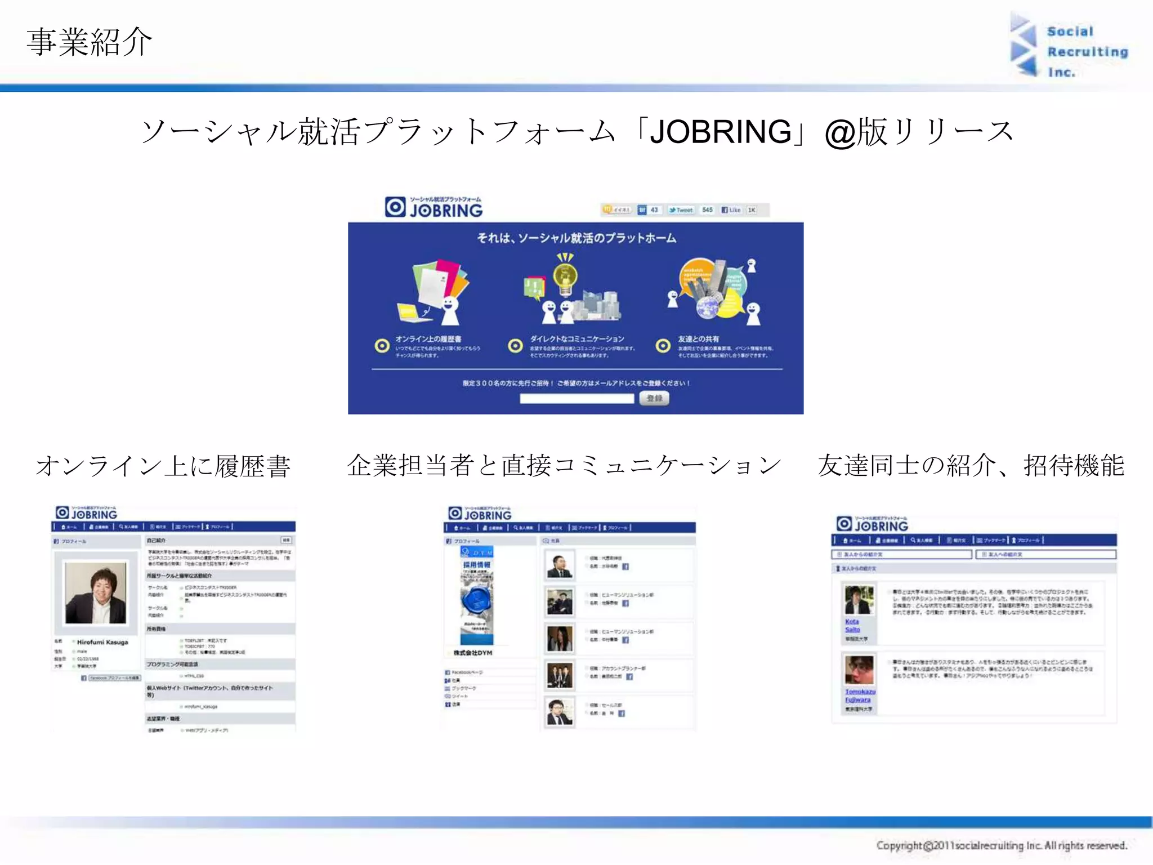This screenshot has height=865, width=1153.
Task: Click second employee photo in company list
Action: click(560, 602)
